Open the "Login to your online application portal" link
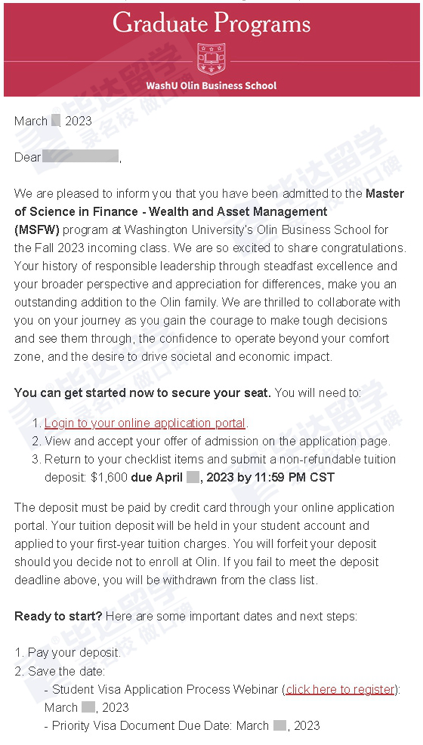The width and height of the screenshot is (423, 745). click(145, 423)
